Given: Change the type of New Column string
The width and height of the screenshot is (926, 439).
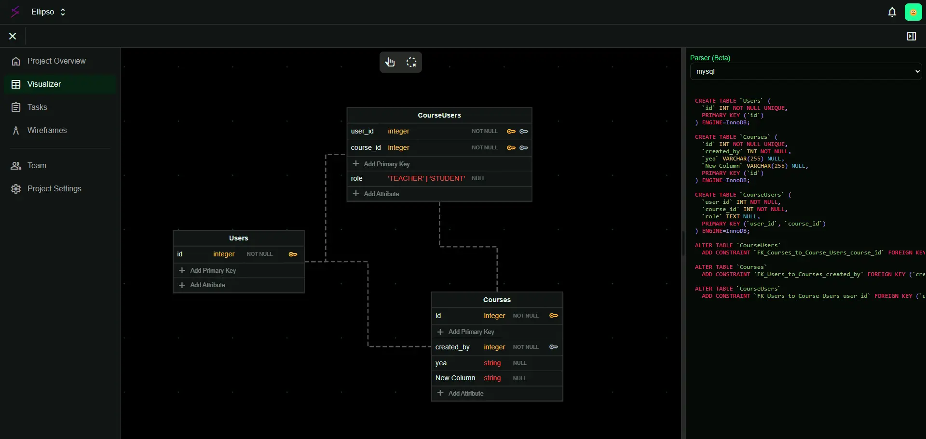Looking at the screenshot, I should [492, 378].
